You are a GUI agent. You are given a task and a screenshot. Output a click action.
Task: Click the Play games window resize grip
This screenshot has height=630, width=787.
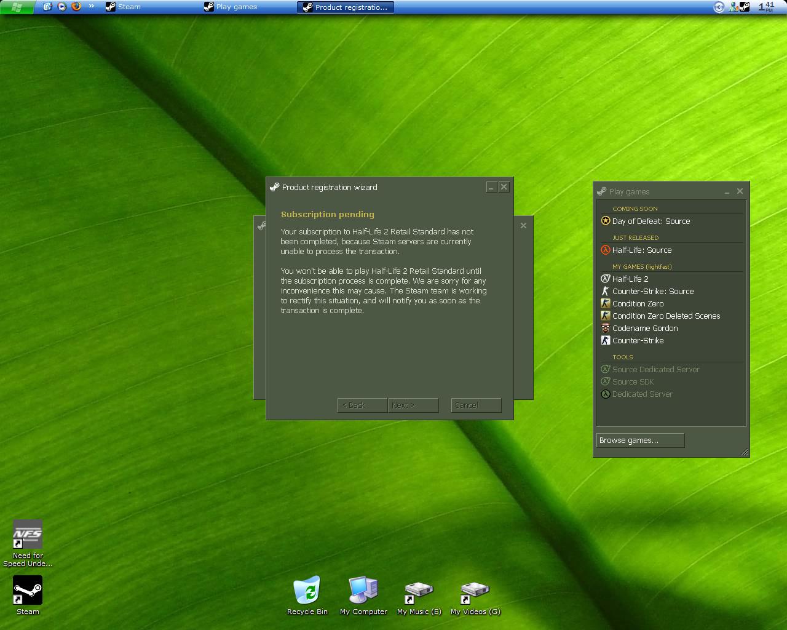click(744, 452)
